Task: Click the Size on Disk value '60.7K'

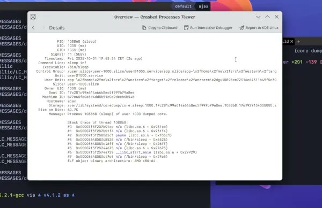Action: (72, 110)
